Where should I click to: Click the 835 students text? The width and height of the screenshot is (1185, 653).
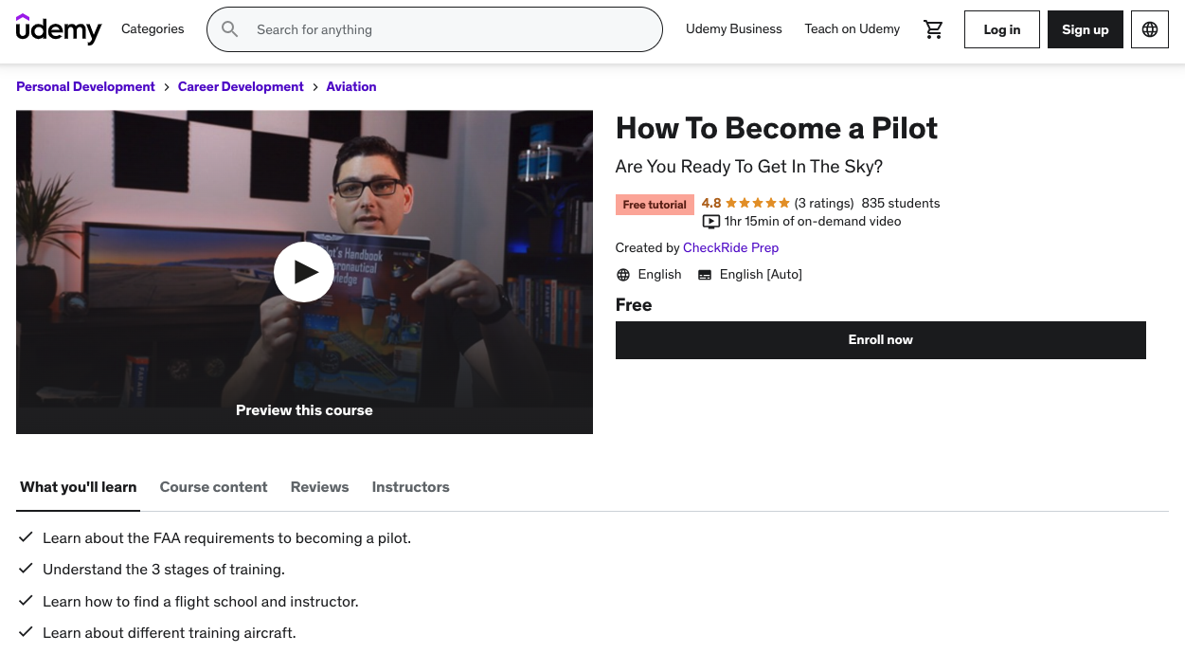(901, 203)
